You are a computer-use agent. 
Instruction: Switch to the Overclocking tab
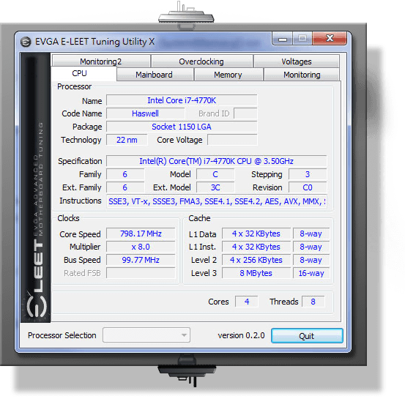[201, 61]
